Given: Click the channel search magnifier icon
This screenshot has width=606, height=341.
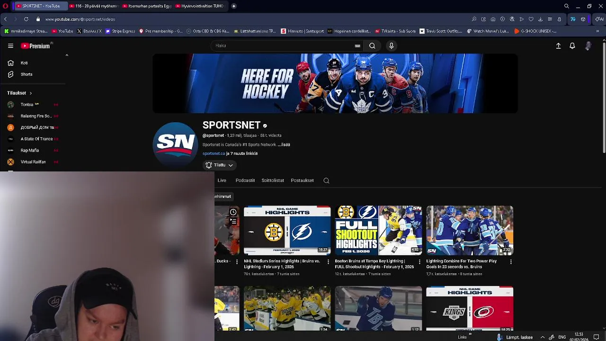Looking at the screenshot, I should click(326, 180).
